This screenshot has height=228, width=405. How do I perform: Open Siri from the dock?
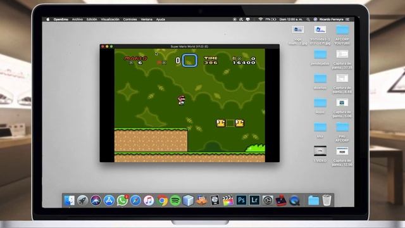(96, 200)
